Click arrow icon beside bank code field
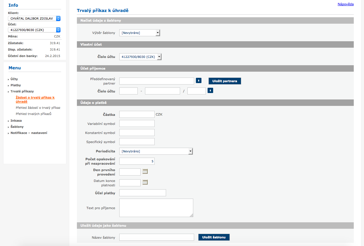 point(210,91)
